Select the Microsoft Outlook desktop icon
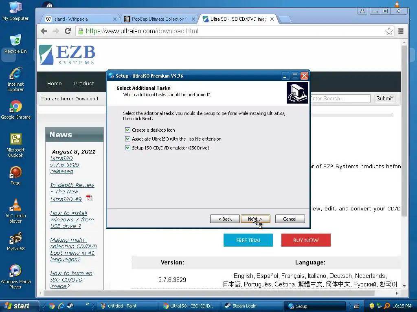 click(x=15, y=145)
